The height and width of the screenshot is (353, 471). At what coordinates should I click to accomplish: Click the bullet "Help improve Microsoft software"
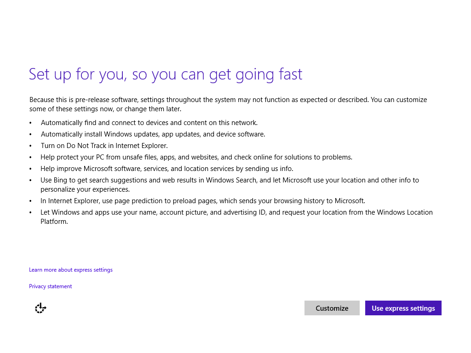[x=167, y=169]
